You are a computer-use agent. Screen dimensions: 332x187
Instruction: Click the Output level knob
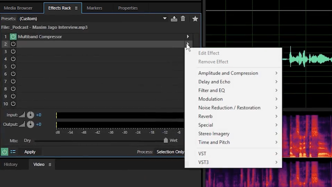[30, 125]
